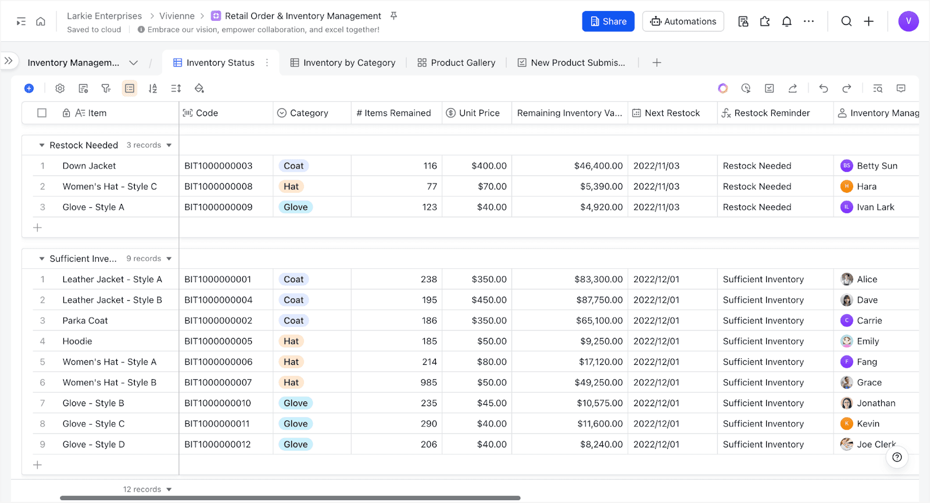The width and height of the screenshot is (930, 503).
Task: Adjust row height via toolbar icon
Action: click(176, 88)
